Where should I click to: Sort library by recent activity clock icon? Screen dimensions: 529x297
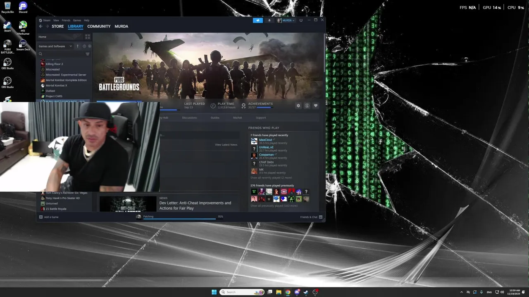[x=84, y=46]
